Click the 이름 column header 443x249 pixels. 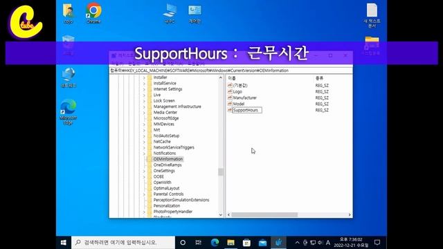(232, 78)
